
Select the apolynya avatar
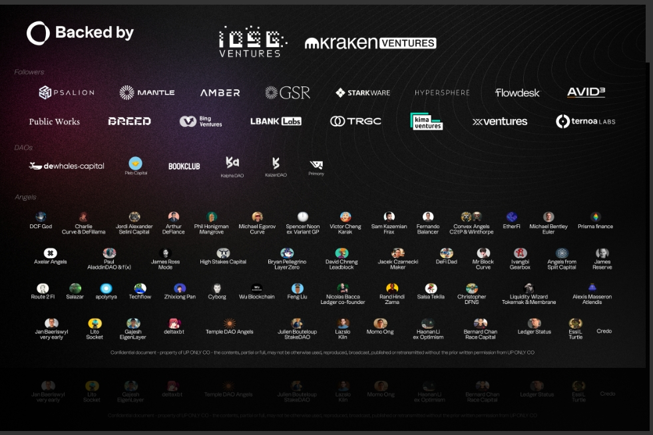pyautogui.click(x=107, y=288)
